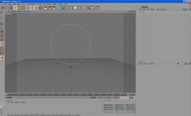Open the Scale mode dropdown
This screenshot has width=191, height=116.
click(x=119, y=112)
